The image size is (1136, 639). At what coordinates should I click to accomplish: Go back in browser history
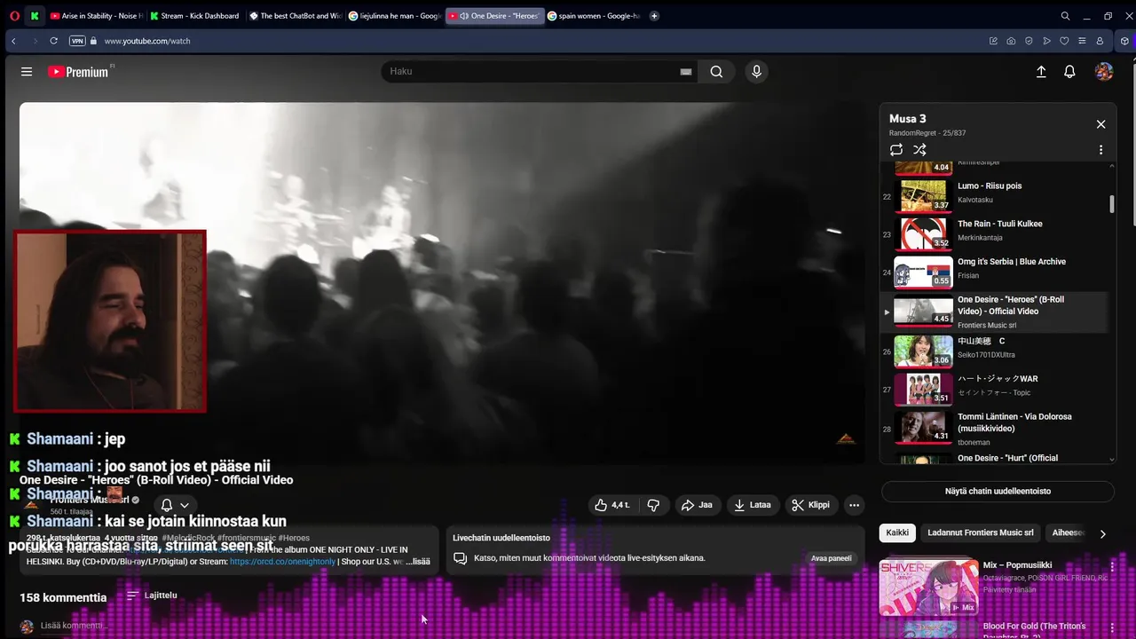tap(13, 41)
